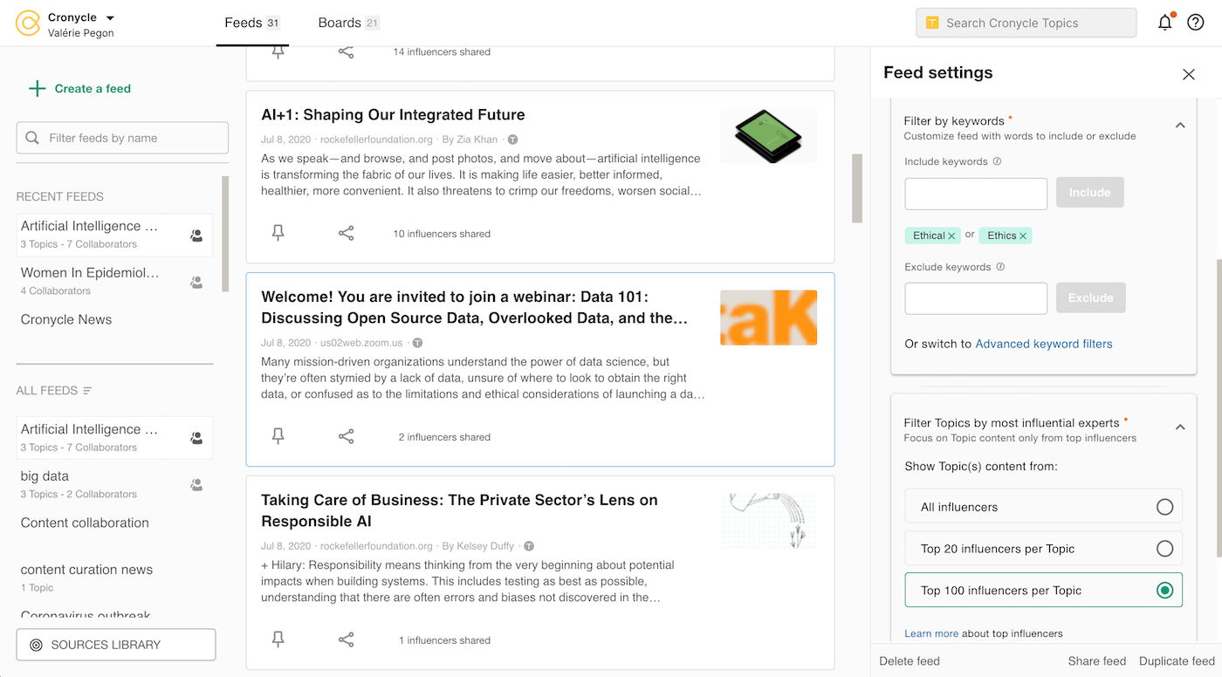Open the Advanced keyword filters link
This screenshot has width=1222, height=677.
1043,344
